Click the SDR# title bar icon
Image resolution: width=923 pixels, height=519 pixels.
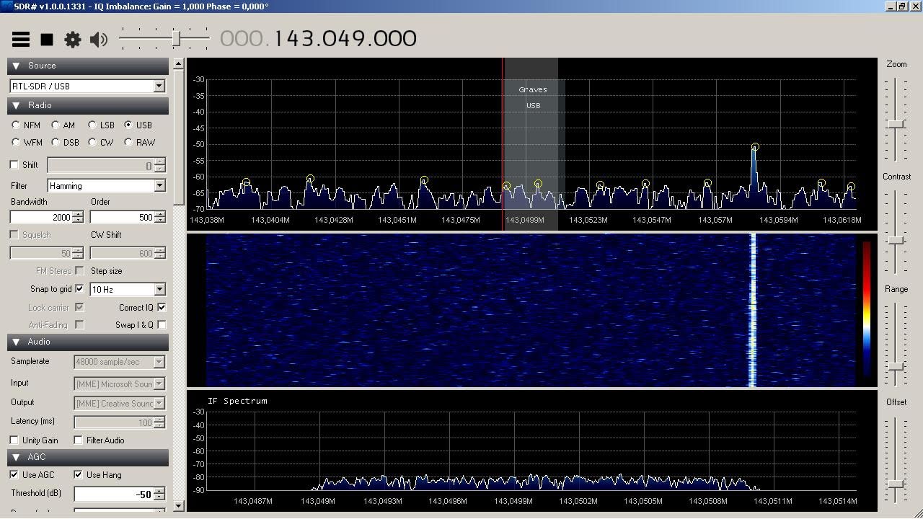[7, 6]
